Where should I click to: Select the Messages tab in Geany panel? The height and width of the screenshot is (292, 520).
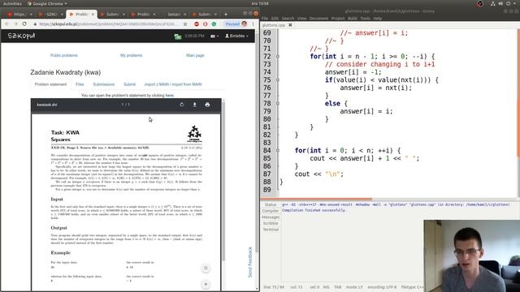[x=271, y=217]
